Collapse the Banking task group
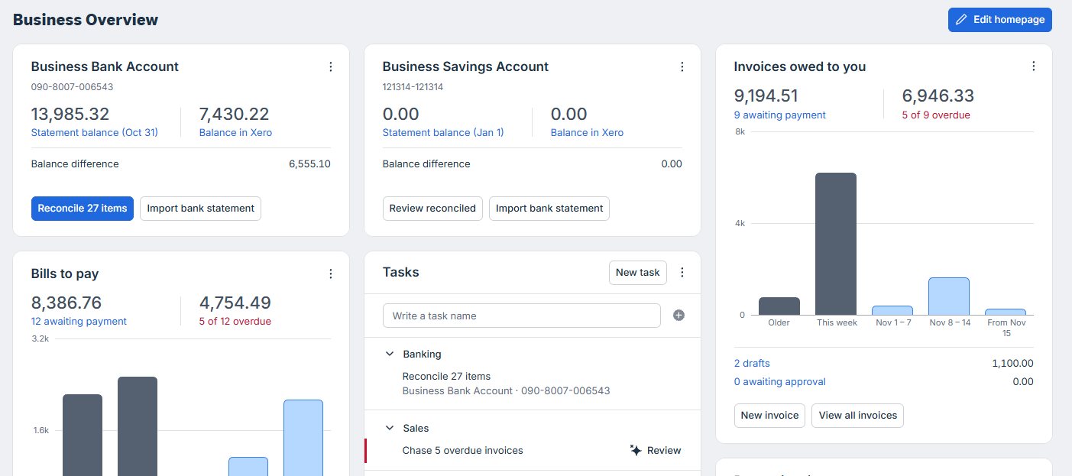Screen dimensions: 1072x476 pyautogui.click(x=390, y=355)
